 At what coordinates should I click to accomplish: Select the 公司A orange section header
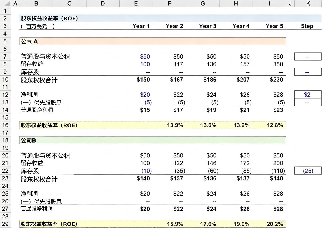(x=153, y=41)
